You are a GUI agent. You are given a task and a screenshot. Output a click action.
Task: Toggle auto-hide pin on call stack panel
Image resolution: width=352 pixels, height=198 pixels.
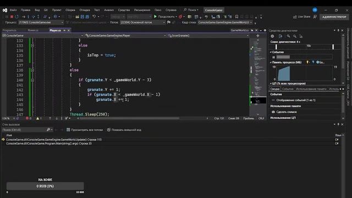click(x=338, y=124)
